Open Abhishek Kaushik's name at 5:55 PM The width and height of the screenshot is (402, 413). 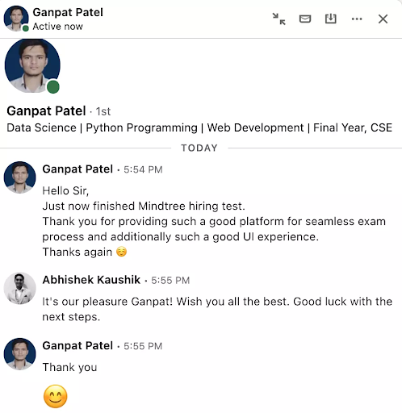pyautogui.click(x=91, y=280)
